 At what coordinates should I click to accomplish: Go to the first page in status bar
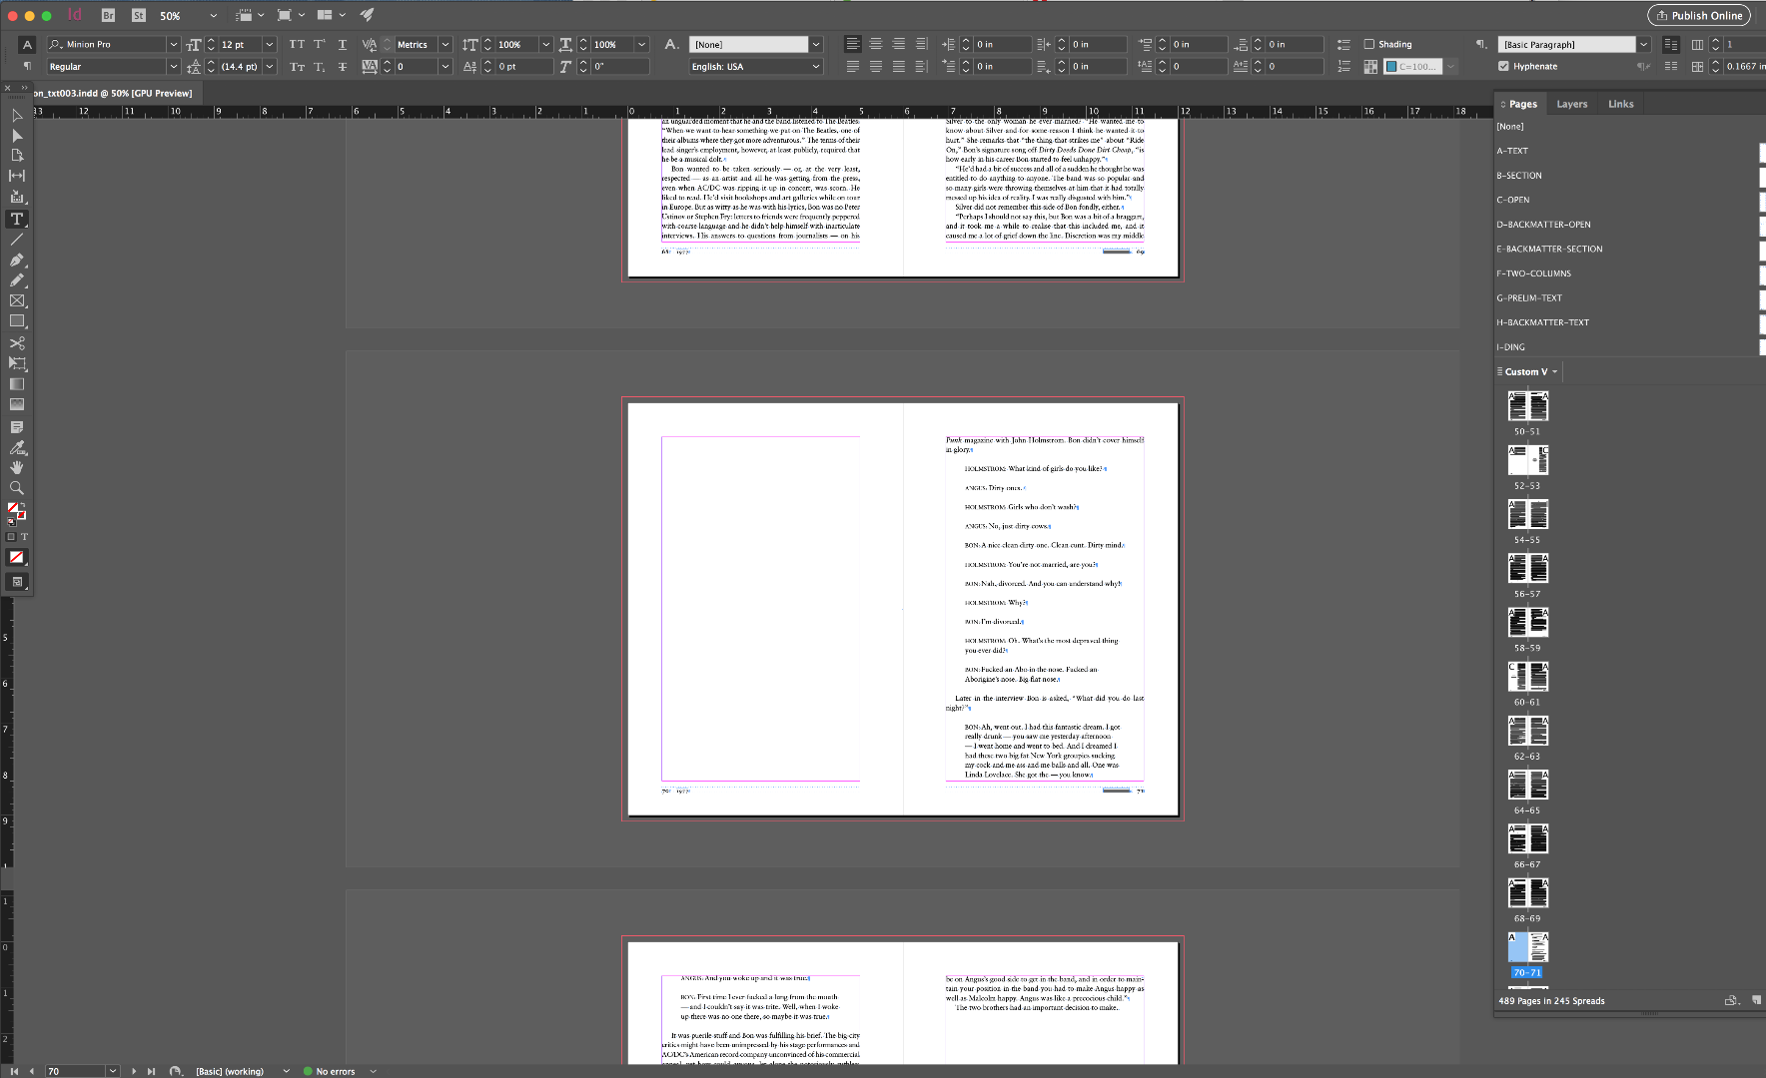tap(14, 1071)
